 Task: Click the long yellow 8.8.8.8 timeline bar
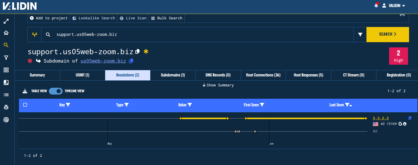click(306, 118)
